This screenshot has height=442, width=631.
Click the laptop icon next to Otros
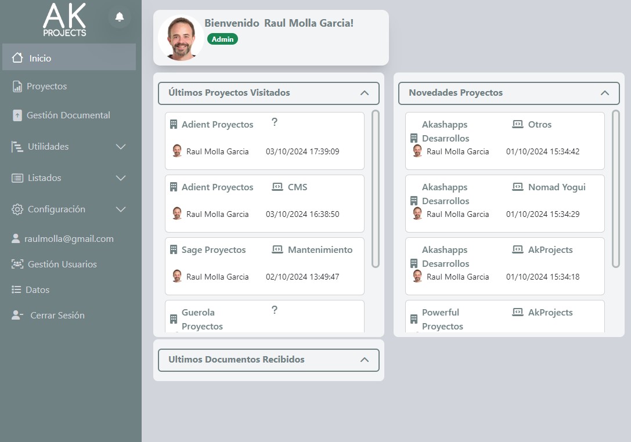[518, 124]
